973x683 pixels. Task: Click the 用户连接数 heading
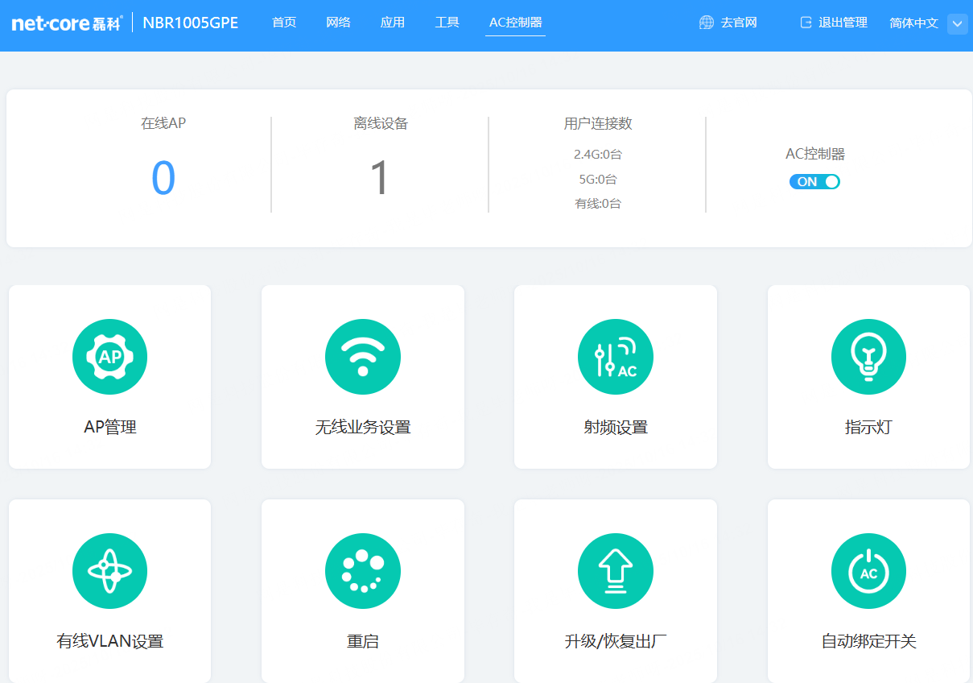(598, 123)
